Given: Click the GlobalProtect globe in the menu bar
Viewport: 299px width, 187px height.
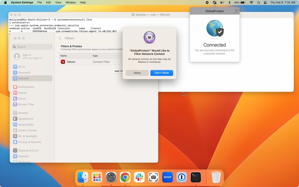Looking at the screenshot, I should click(x=214, y=2).
